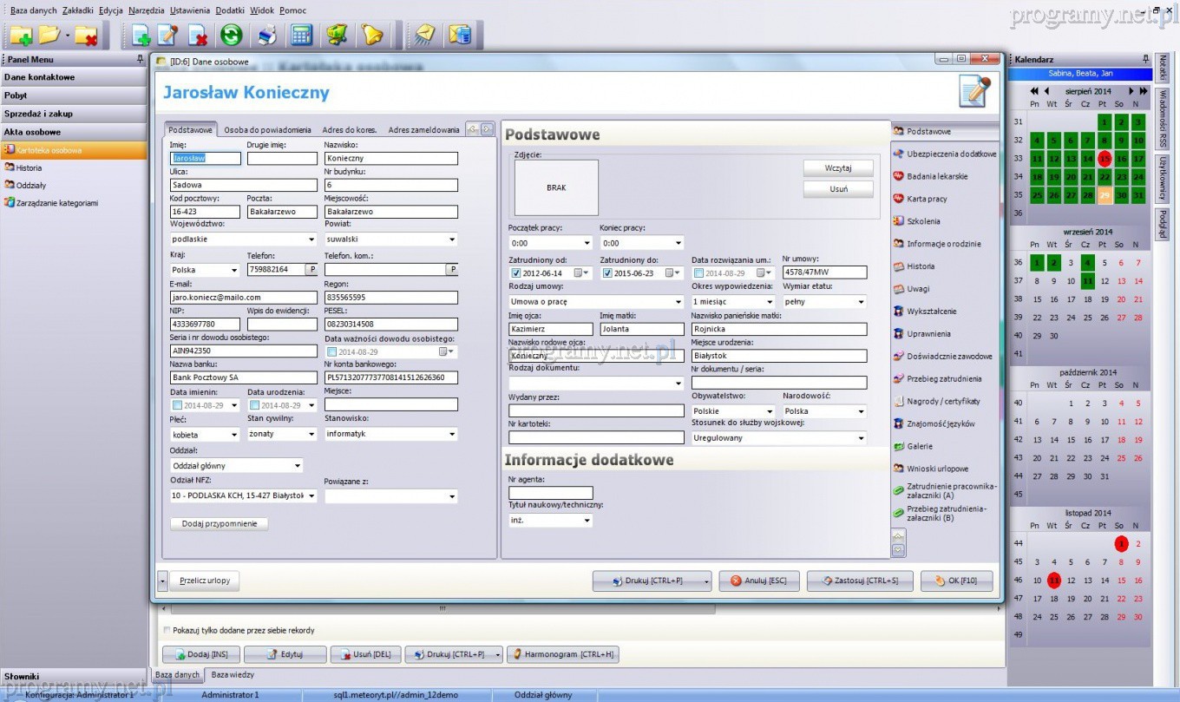
Task: Tick the 'Data urodzenia' date checkbox
Action: (255, 405)
